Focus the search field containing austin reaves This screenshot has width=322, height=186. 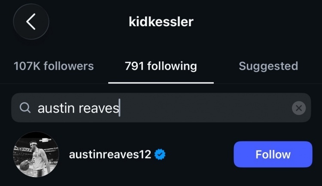tap(161, 108)
